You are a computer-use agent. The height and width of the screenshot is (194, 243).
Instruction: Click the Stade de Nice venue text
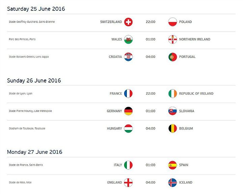20,183
